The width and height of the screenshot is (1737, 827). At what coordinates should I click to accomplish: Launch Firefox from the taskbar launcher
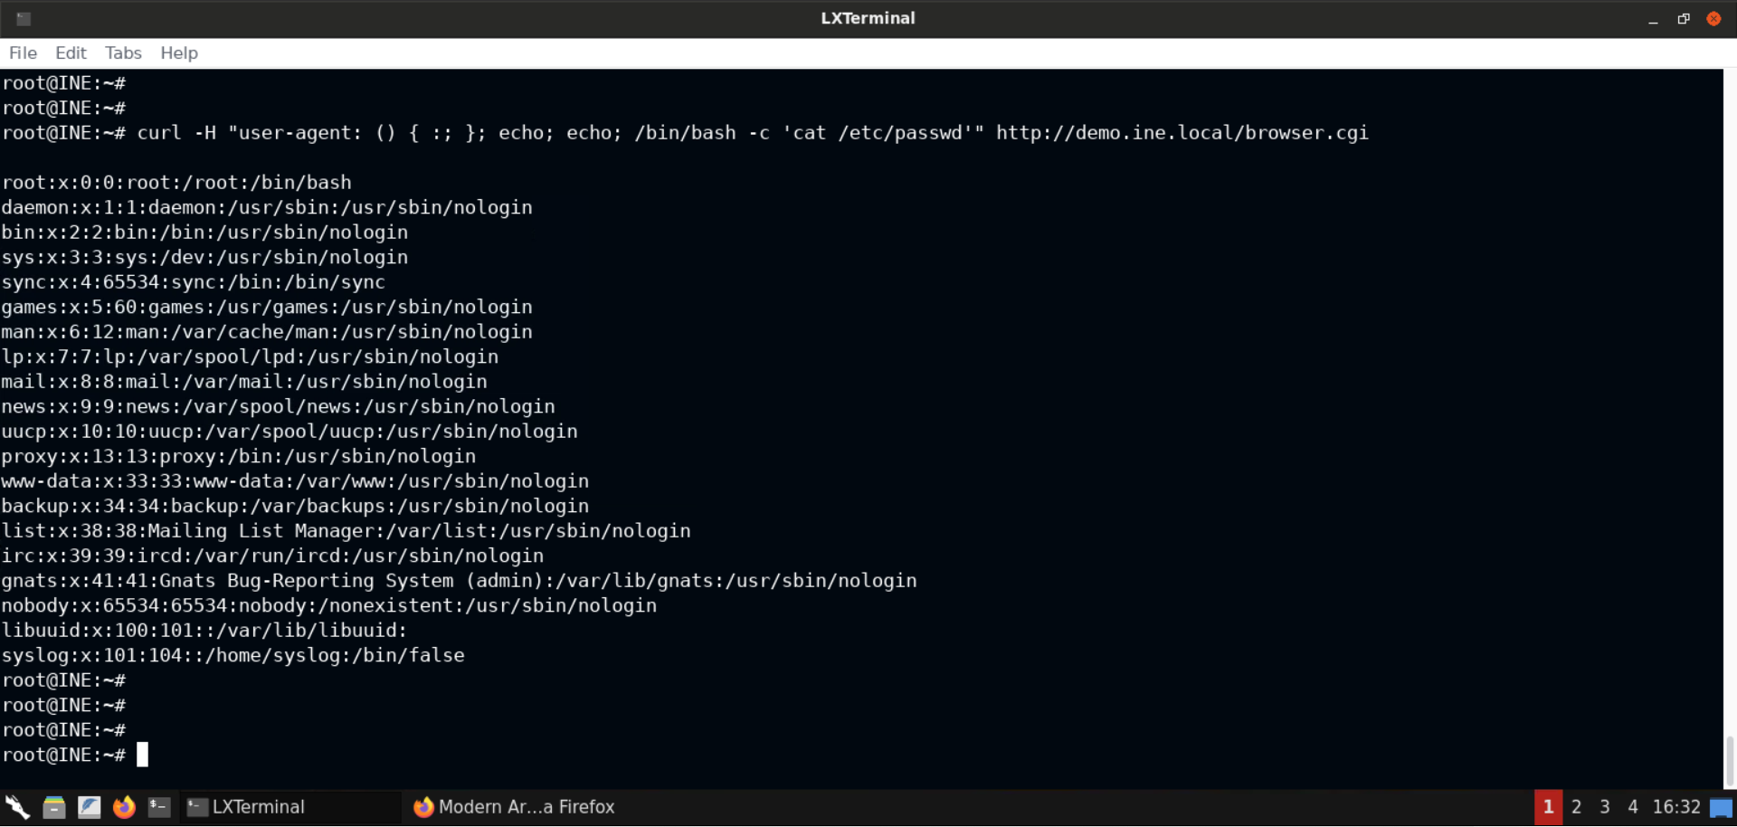(x=124, y=807)
